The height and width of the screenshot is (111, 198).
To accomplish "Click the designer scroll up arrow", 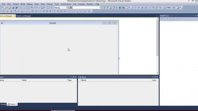I will click(157, 19).
